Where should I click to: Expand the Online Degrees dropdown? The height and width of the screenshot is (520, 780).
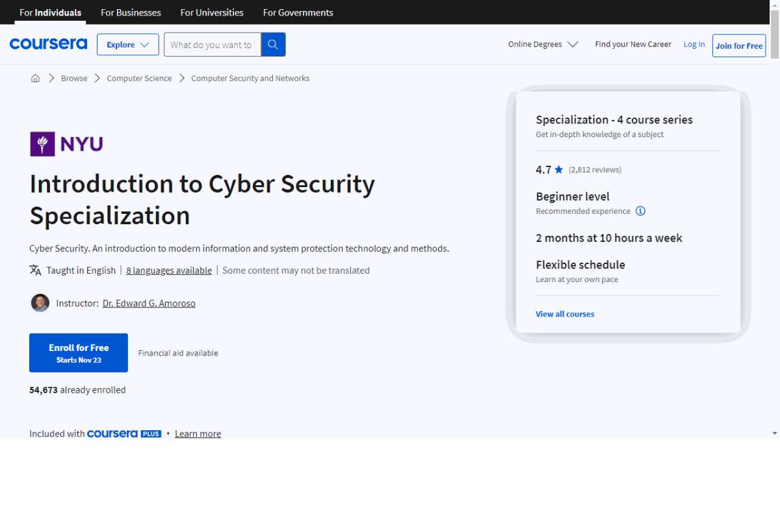543,44
